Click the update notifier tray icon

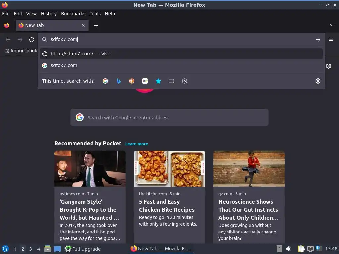[x=319, y=248]
